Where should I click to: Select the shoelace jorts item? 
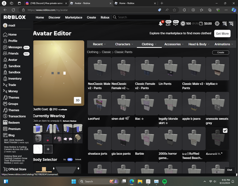[x=99, y=138]
